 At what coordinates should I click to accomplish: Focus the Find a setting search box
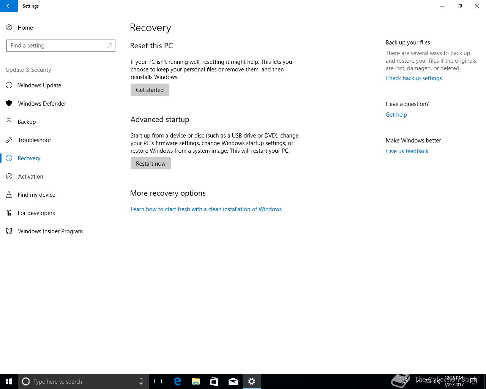[x=61, y=46]
